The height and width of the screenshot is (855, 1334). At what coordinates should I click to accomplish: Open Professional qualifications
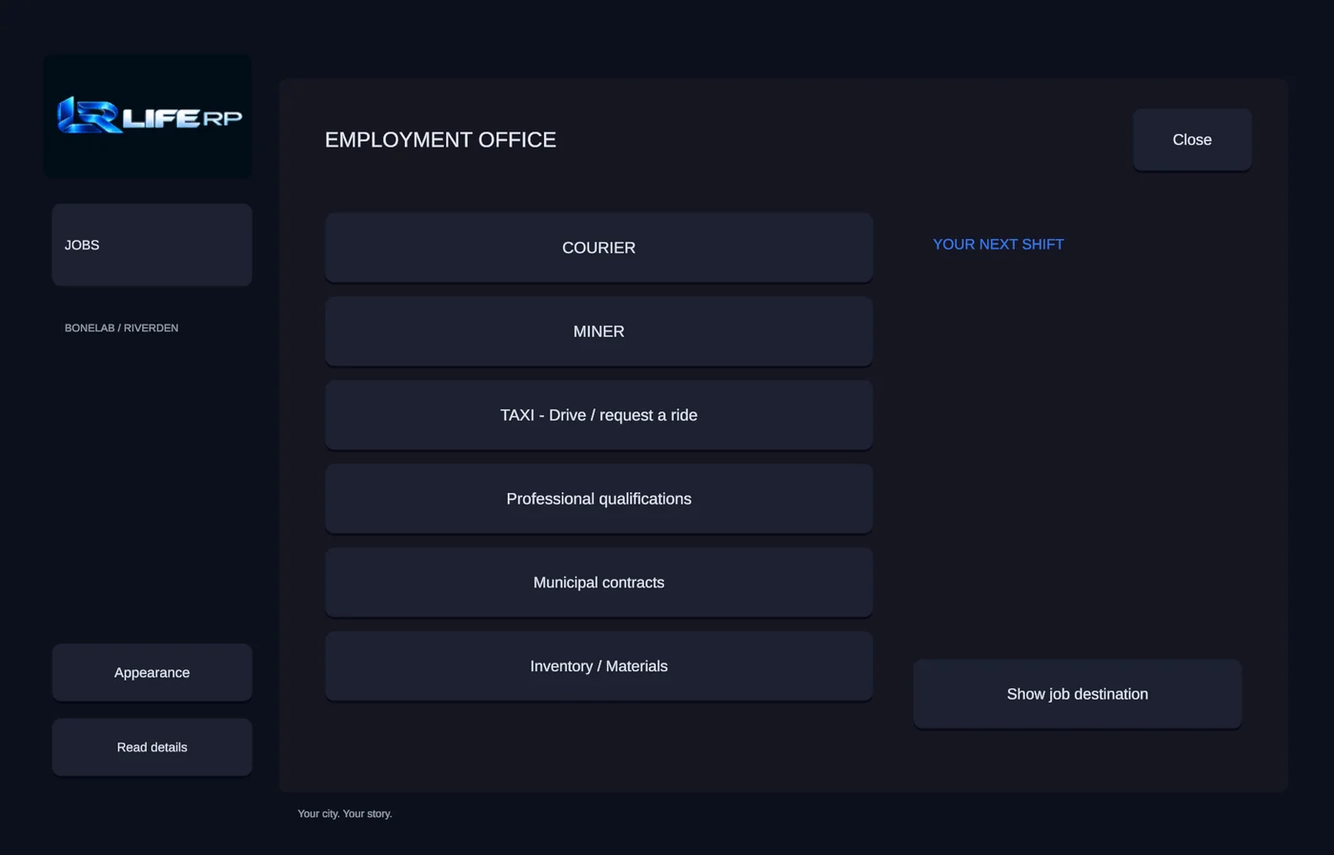(598, 499)
